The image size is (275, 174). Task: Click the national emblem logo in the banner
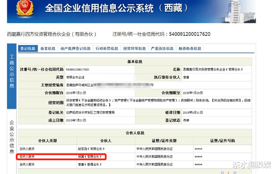pos(25,8)
